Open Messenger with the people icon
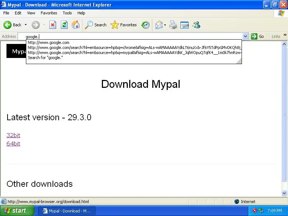The width and height of the screenshot is (288, 216). (x=196, y=25)
